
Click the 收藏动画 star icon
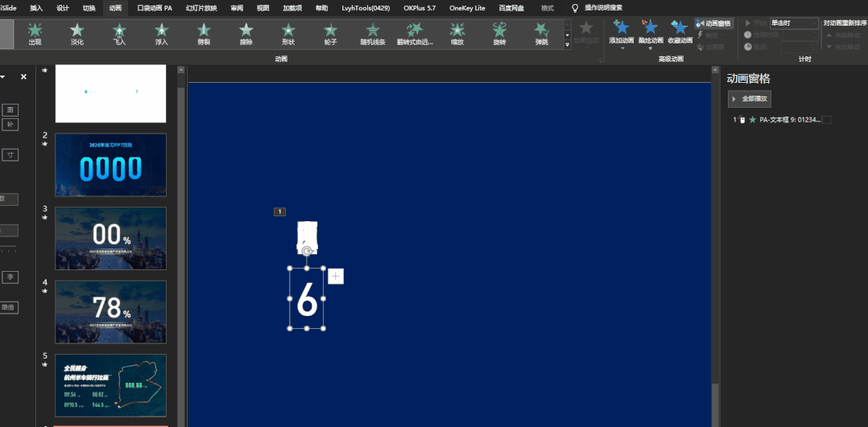coord(680,29)
